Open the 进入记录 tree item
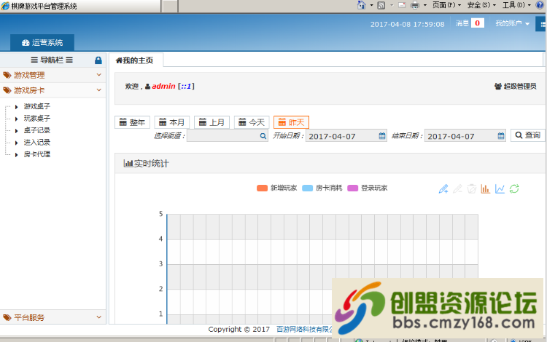The width and height of the screenshot is (547, 342). [x=37, y=143]
